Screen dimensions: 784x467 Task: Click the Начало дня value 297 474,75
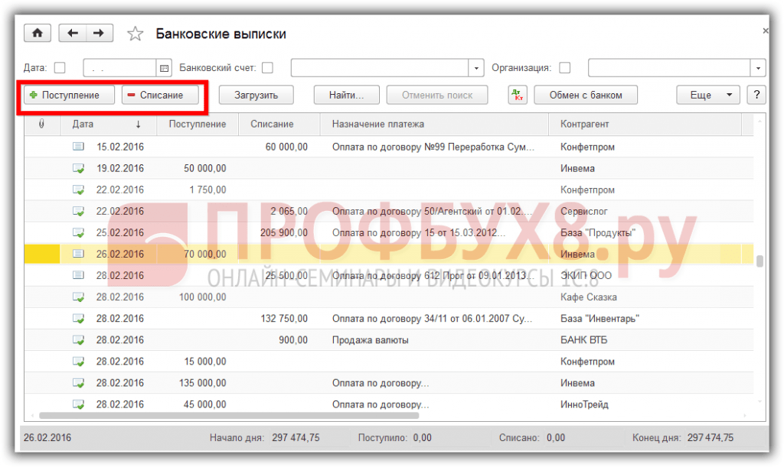tap(296, 437)
